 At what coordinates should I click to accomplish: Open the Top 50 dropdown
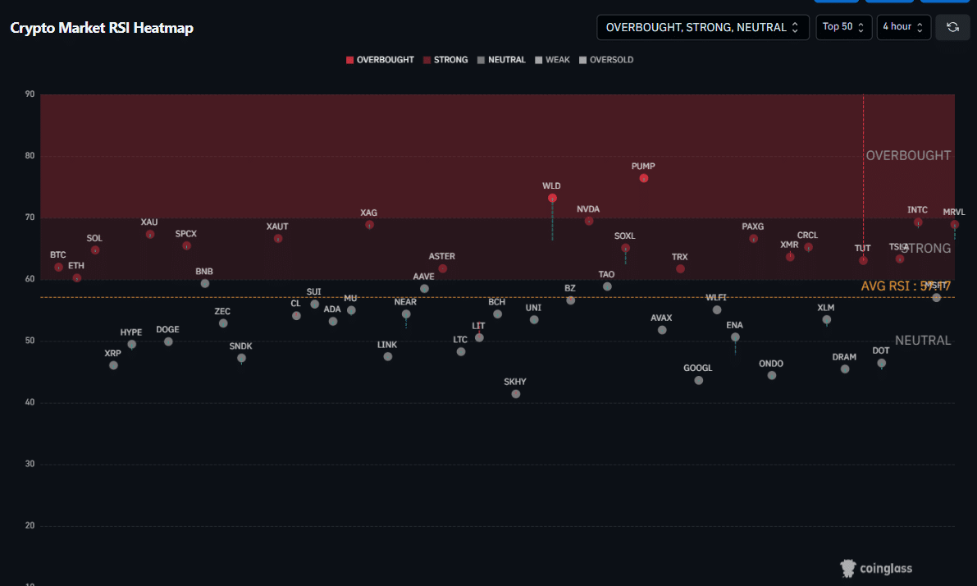tap(843, 27)
